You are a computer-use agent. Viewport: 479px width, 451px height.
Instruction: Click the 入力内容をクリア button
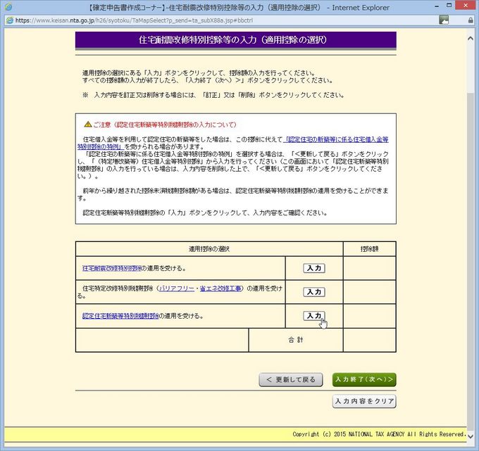[x=363, y=401]
